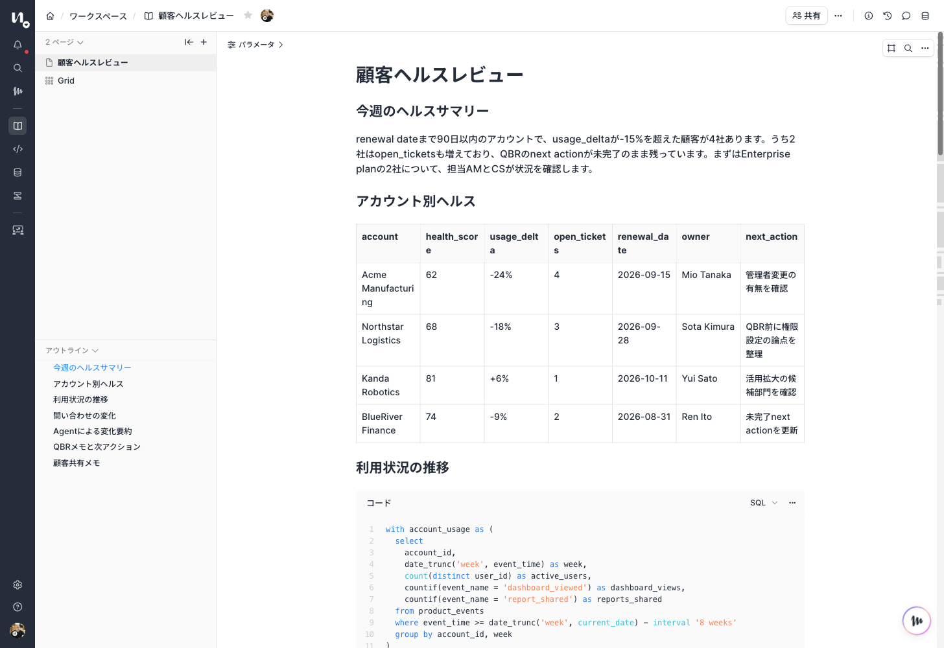The image size is (944, 648).
Task: Click inside SQL code line 1
Action: click(439, 529)
